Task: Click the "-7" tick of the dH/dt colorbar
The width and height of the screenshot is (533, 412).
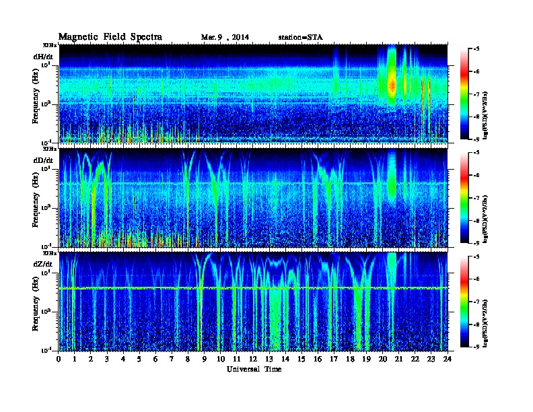Action: point(476,94)
